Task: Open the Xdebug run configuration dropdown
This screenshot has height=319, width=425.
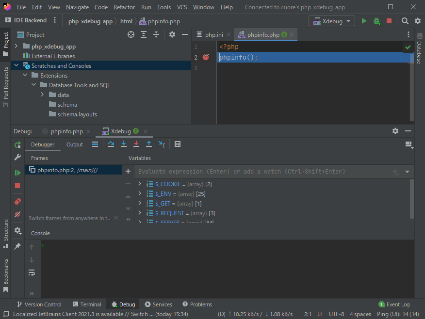Action: [x=332, y=21]
